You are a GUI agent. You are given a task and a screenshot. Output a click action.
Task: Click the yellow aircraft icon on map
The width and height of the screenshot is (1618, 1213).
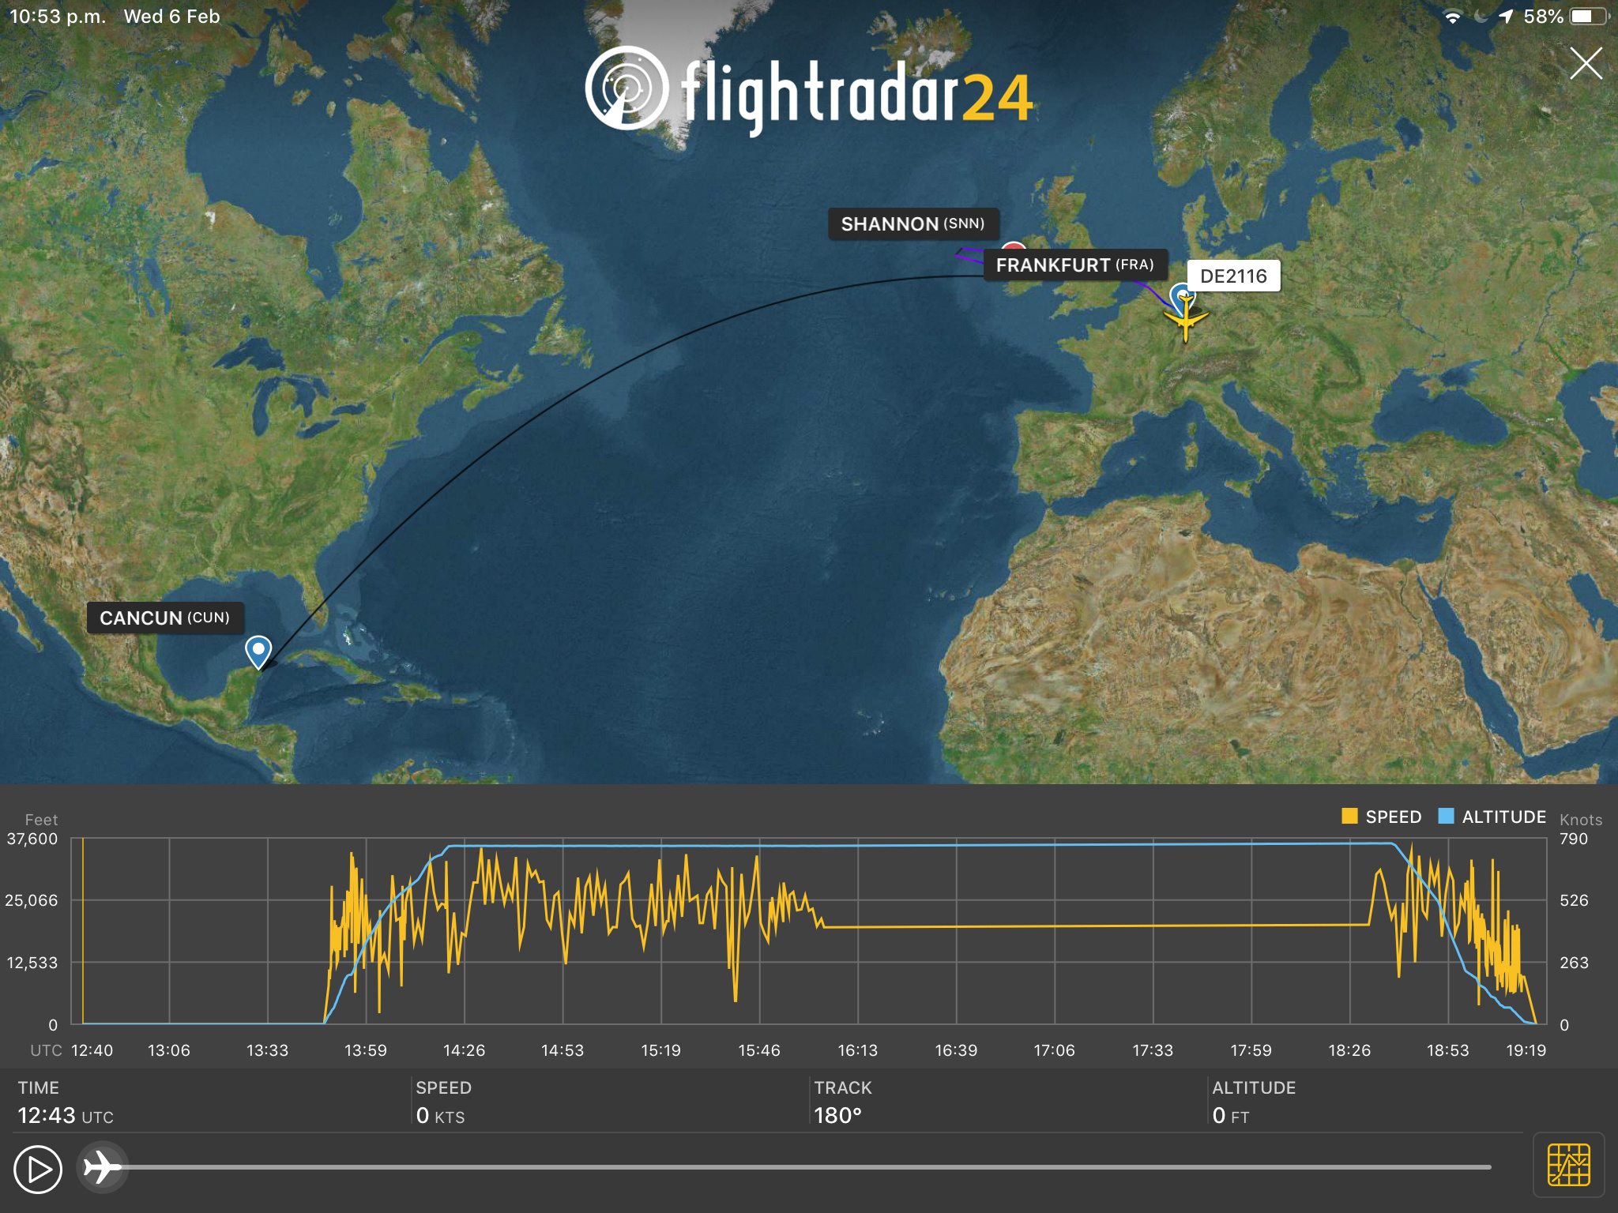[x=1185, y=319]
